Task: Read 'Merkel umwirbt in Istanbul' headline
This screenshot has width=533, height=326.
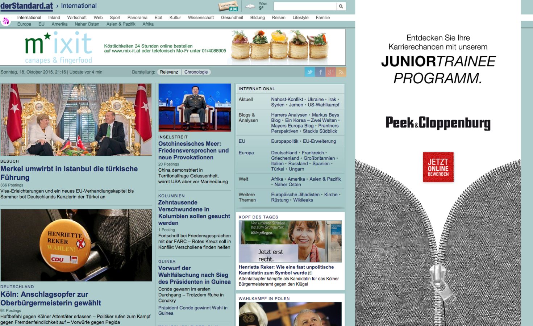Action: (x=69, y=173)
